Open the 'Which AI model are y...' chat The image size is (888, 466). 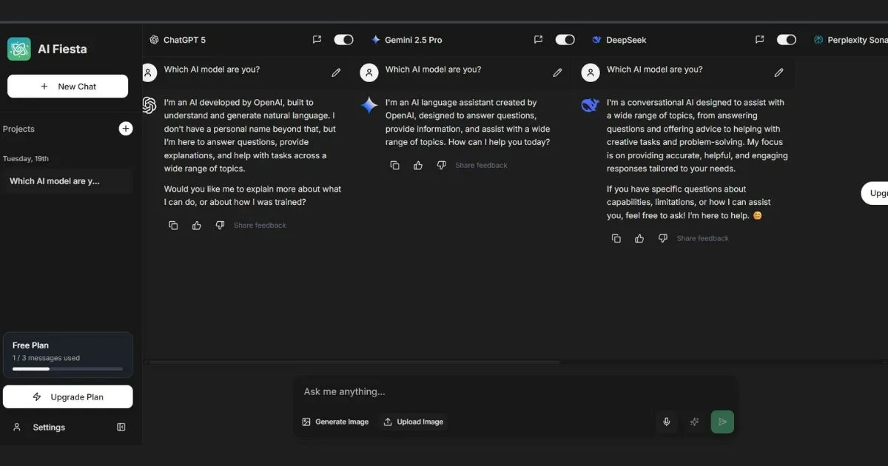click(x=67, y=181)
